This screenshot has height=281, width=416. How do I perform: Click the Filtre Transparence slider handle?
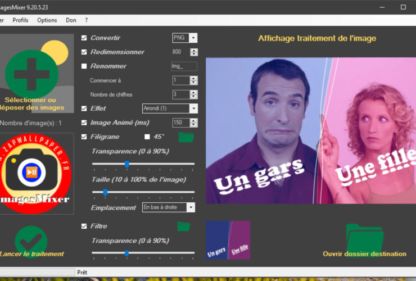tap(127, 253)
